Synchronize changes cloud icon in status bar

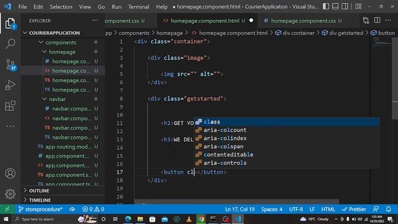[x=72, y=209]
